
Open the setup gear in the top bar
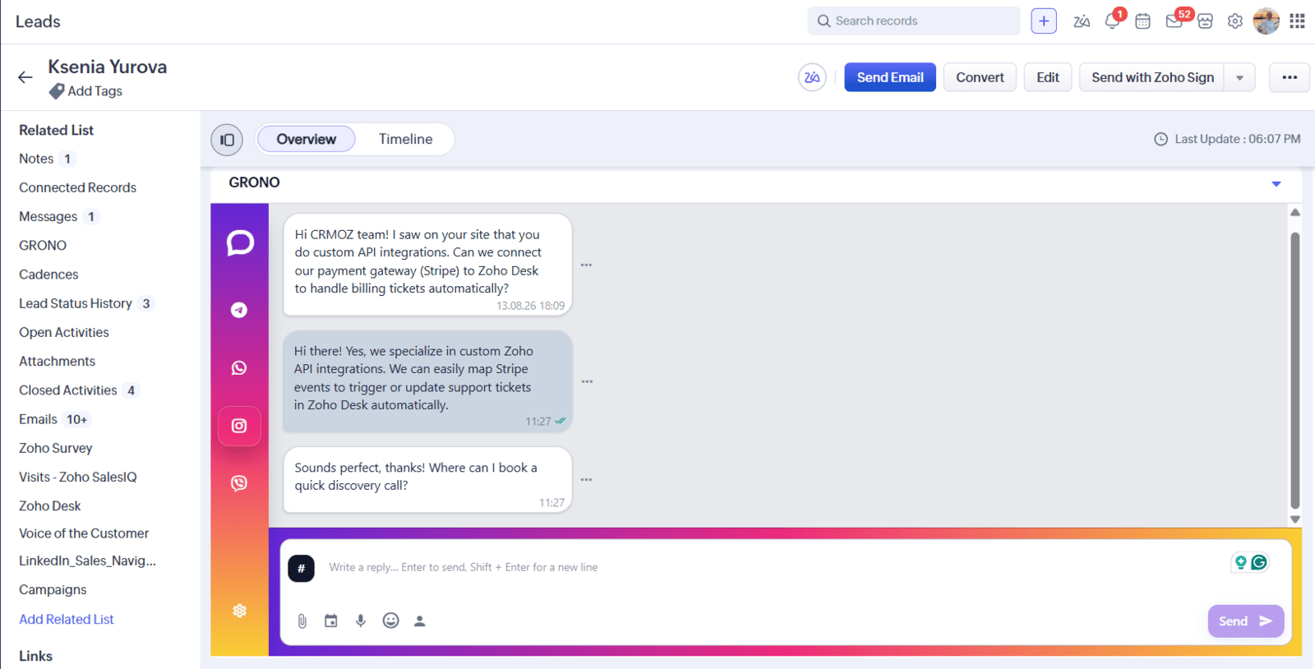pyautogui.click(x=1235, y=21)
